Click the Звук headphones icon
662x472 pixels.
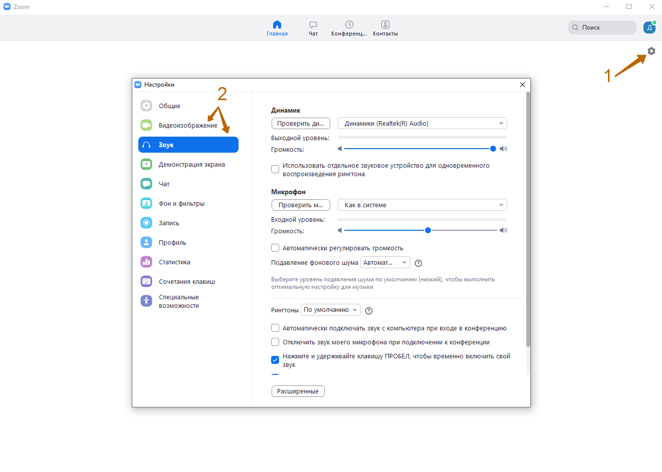coord(146,145)
